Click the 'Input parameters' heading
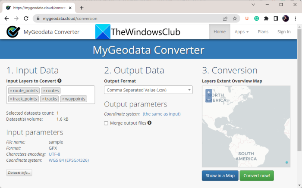The image size is (302, 188). 35,132
